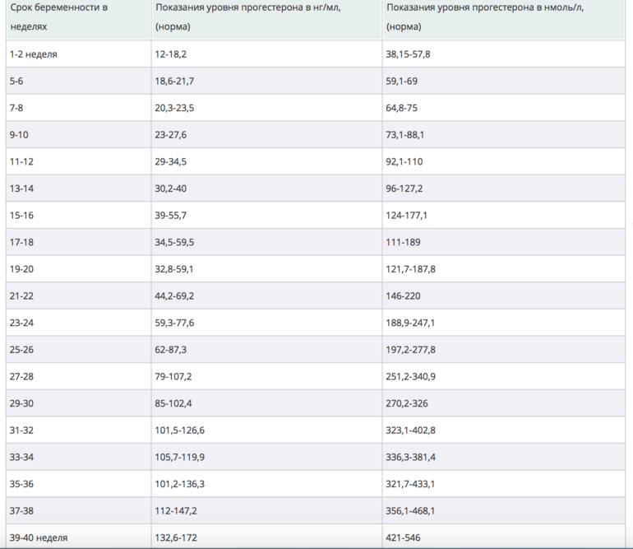The height and width of the screenshot is (549, 633).
Task: Select the '39-40 неделя' row cell
Action: pyautogui.click(x=39, y=538)
